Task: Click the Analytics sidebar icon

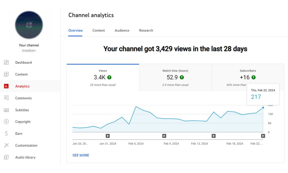Action: tap(6, 86)
